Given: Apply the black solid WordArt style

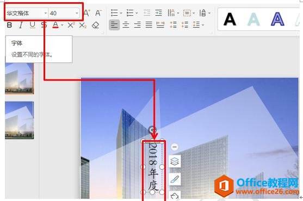Looking at the screenshot, I should click(230, 19).
